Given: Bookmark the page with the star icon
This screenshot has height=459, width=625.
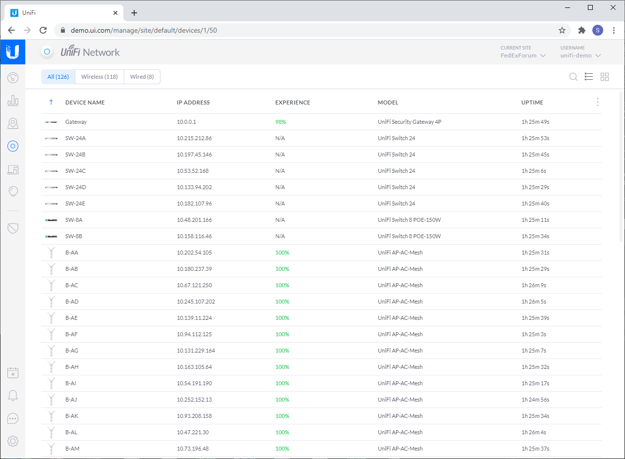Looking at the screenshot, I should tap(562, 30).
